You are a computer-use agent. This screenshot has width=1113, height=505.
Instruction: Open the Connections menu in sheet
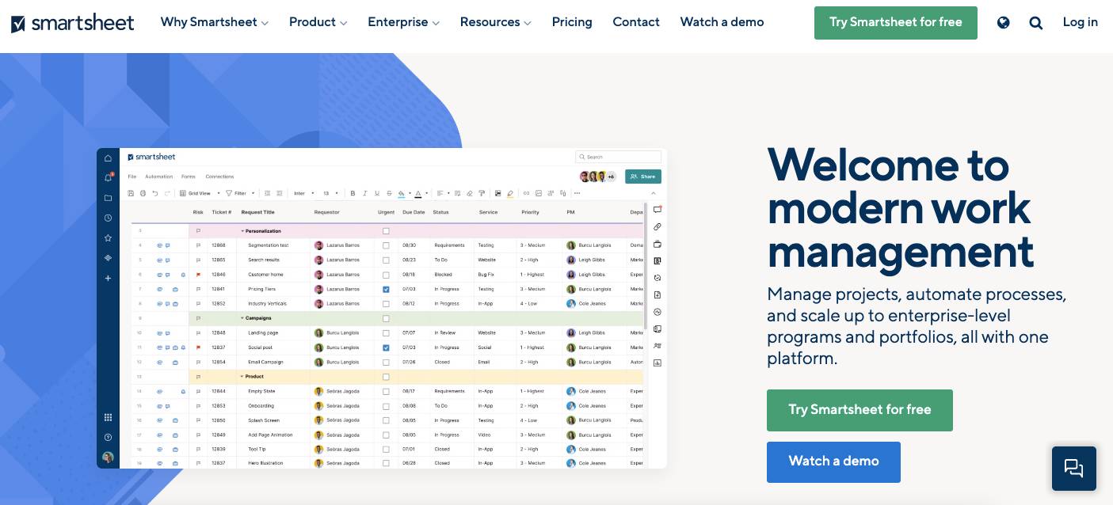(x=219, y=177)
